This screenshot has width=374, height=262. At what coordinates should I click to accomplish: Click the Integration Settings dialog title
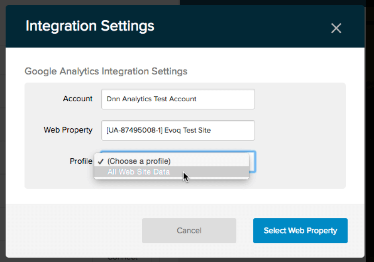click(x=90, y=26)
